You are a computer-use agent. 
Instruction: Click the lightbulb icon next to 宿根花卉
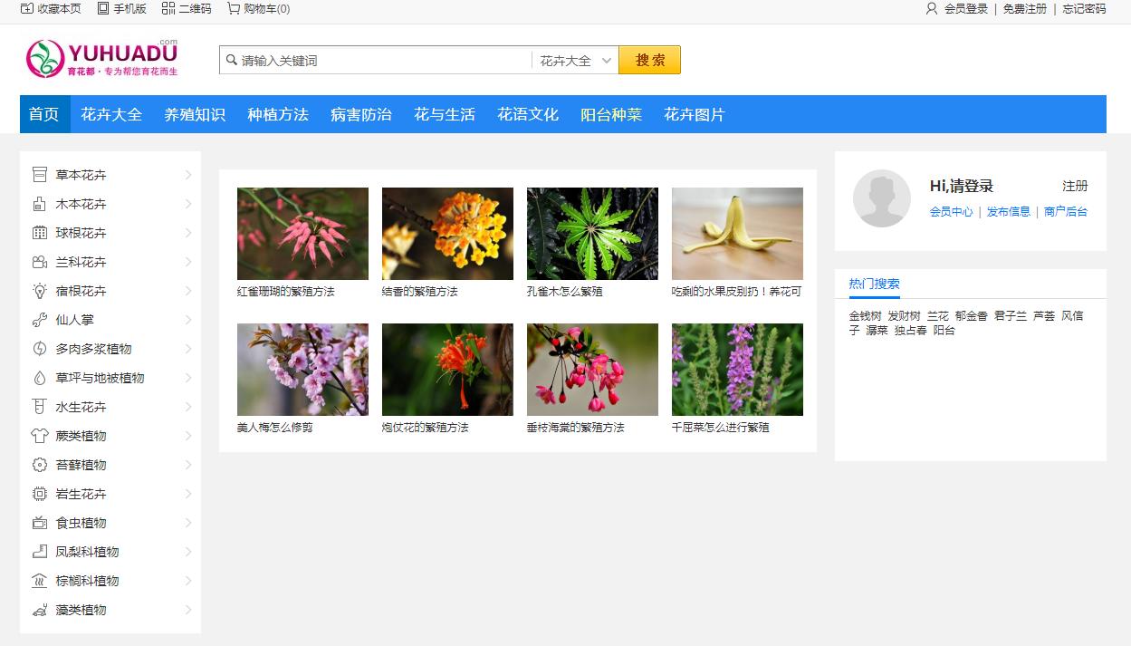pyautogui.click(x=40, y=291)
